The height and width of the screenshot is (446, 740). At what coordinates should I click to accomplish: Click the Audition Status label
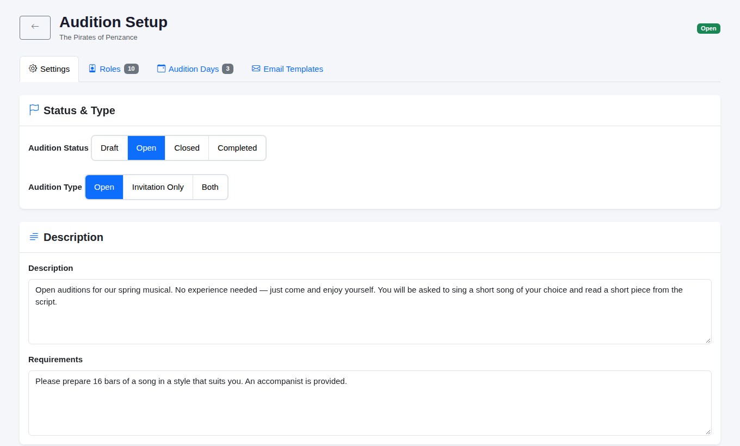(58, 148)
